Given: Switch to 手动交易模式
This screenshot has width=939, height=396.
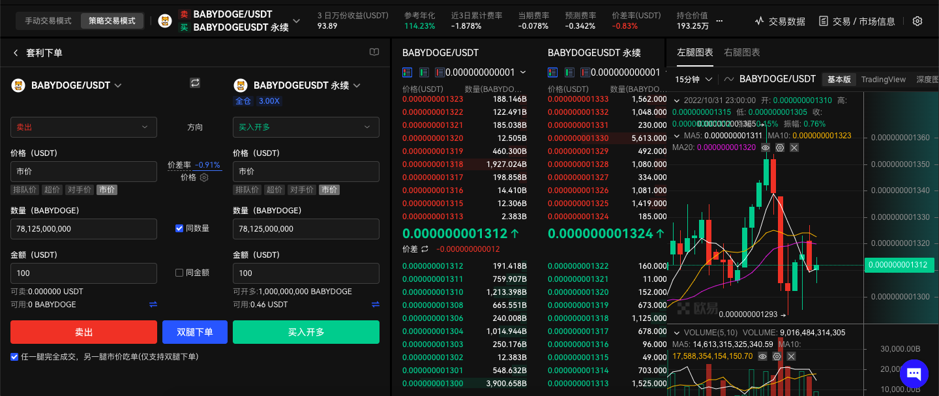Looking at the screenshot, I should 48,21.
